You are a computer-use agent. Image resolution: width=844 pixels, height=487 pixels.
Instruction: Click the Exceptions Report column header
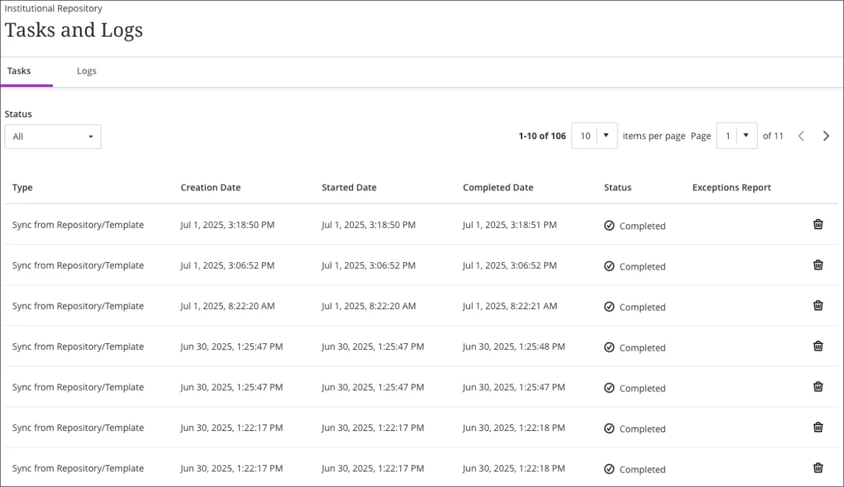click(731, 187)
